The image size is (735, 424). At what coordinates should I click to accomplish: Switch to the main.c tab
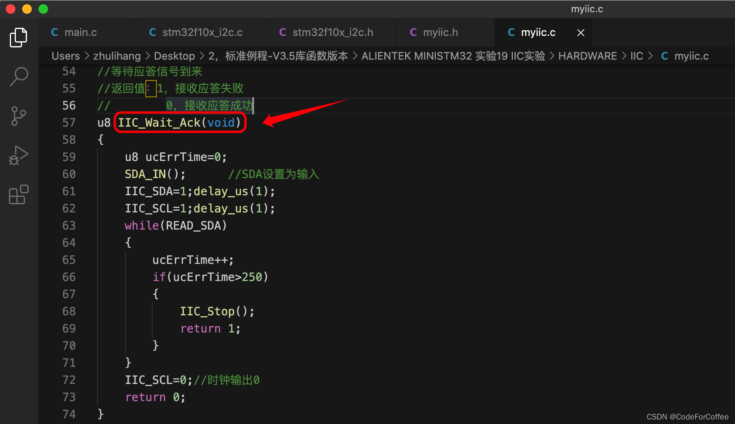(80, 33)
